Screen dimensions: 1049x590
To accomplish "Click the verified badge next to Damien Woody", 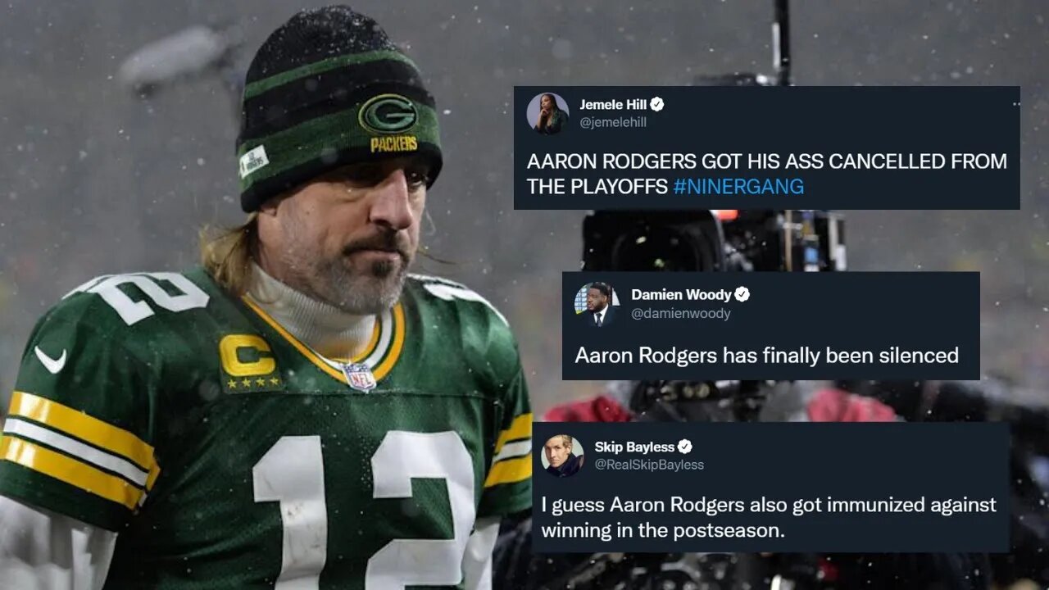I will click(x=742, y=295).
